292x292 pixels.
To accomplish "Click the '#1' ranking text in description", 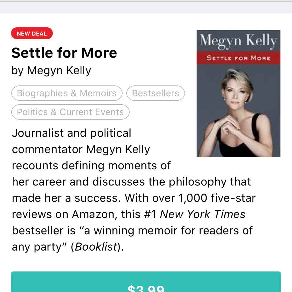I will coord(150,214).
